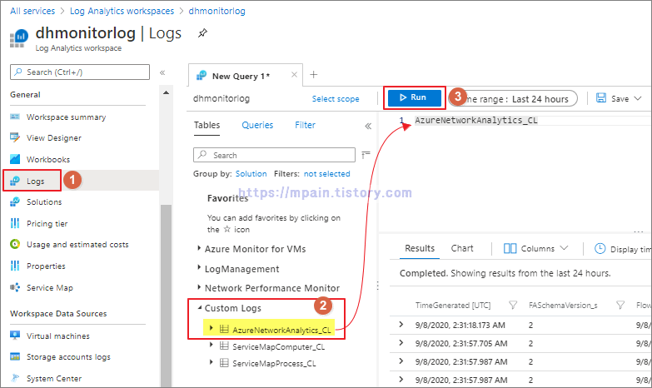Click FASchemaVersion_s column header

point(563,306)
